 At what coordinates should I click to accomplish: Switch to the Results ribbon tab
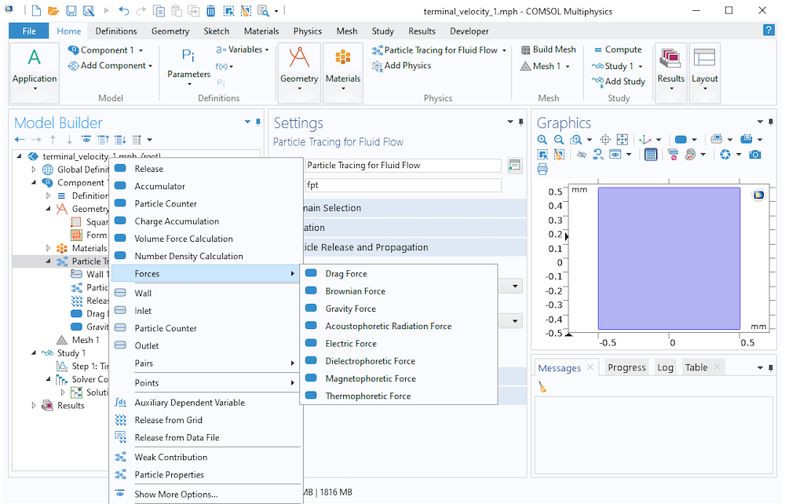click(422, 31)
